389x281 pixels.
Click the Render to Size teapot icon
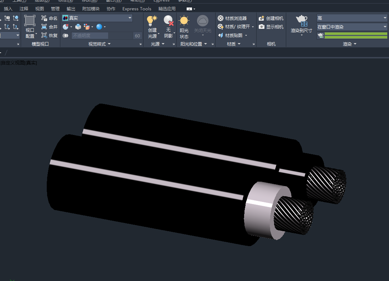tap(302, 21)
